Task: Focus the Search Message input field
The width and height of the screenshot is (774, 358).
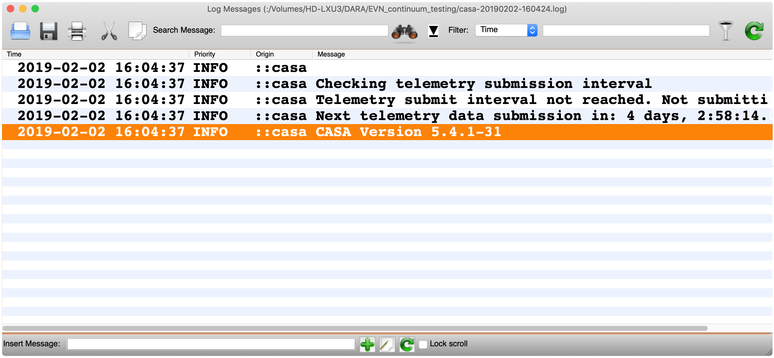Action: click(304, 30)
